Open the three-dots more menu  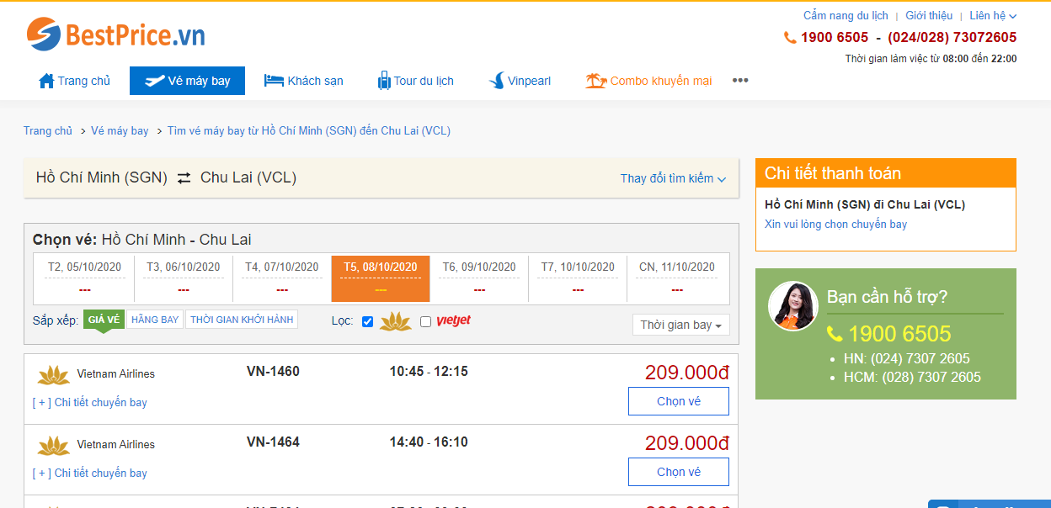(x=740, y=81)
